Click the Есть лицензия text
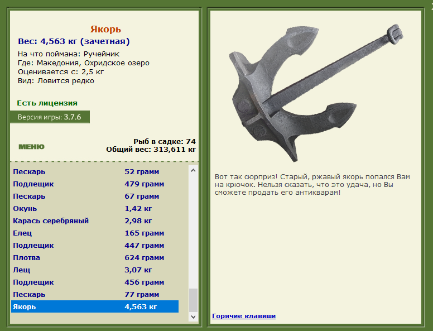The image size is (433, 331). [x=47, y=103]
